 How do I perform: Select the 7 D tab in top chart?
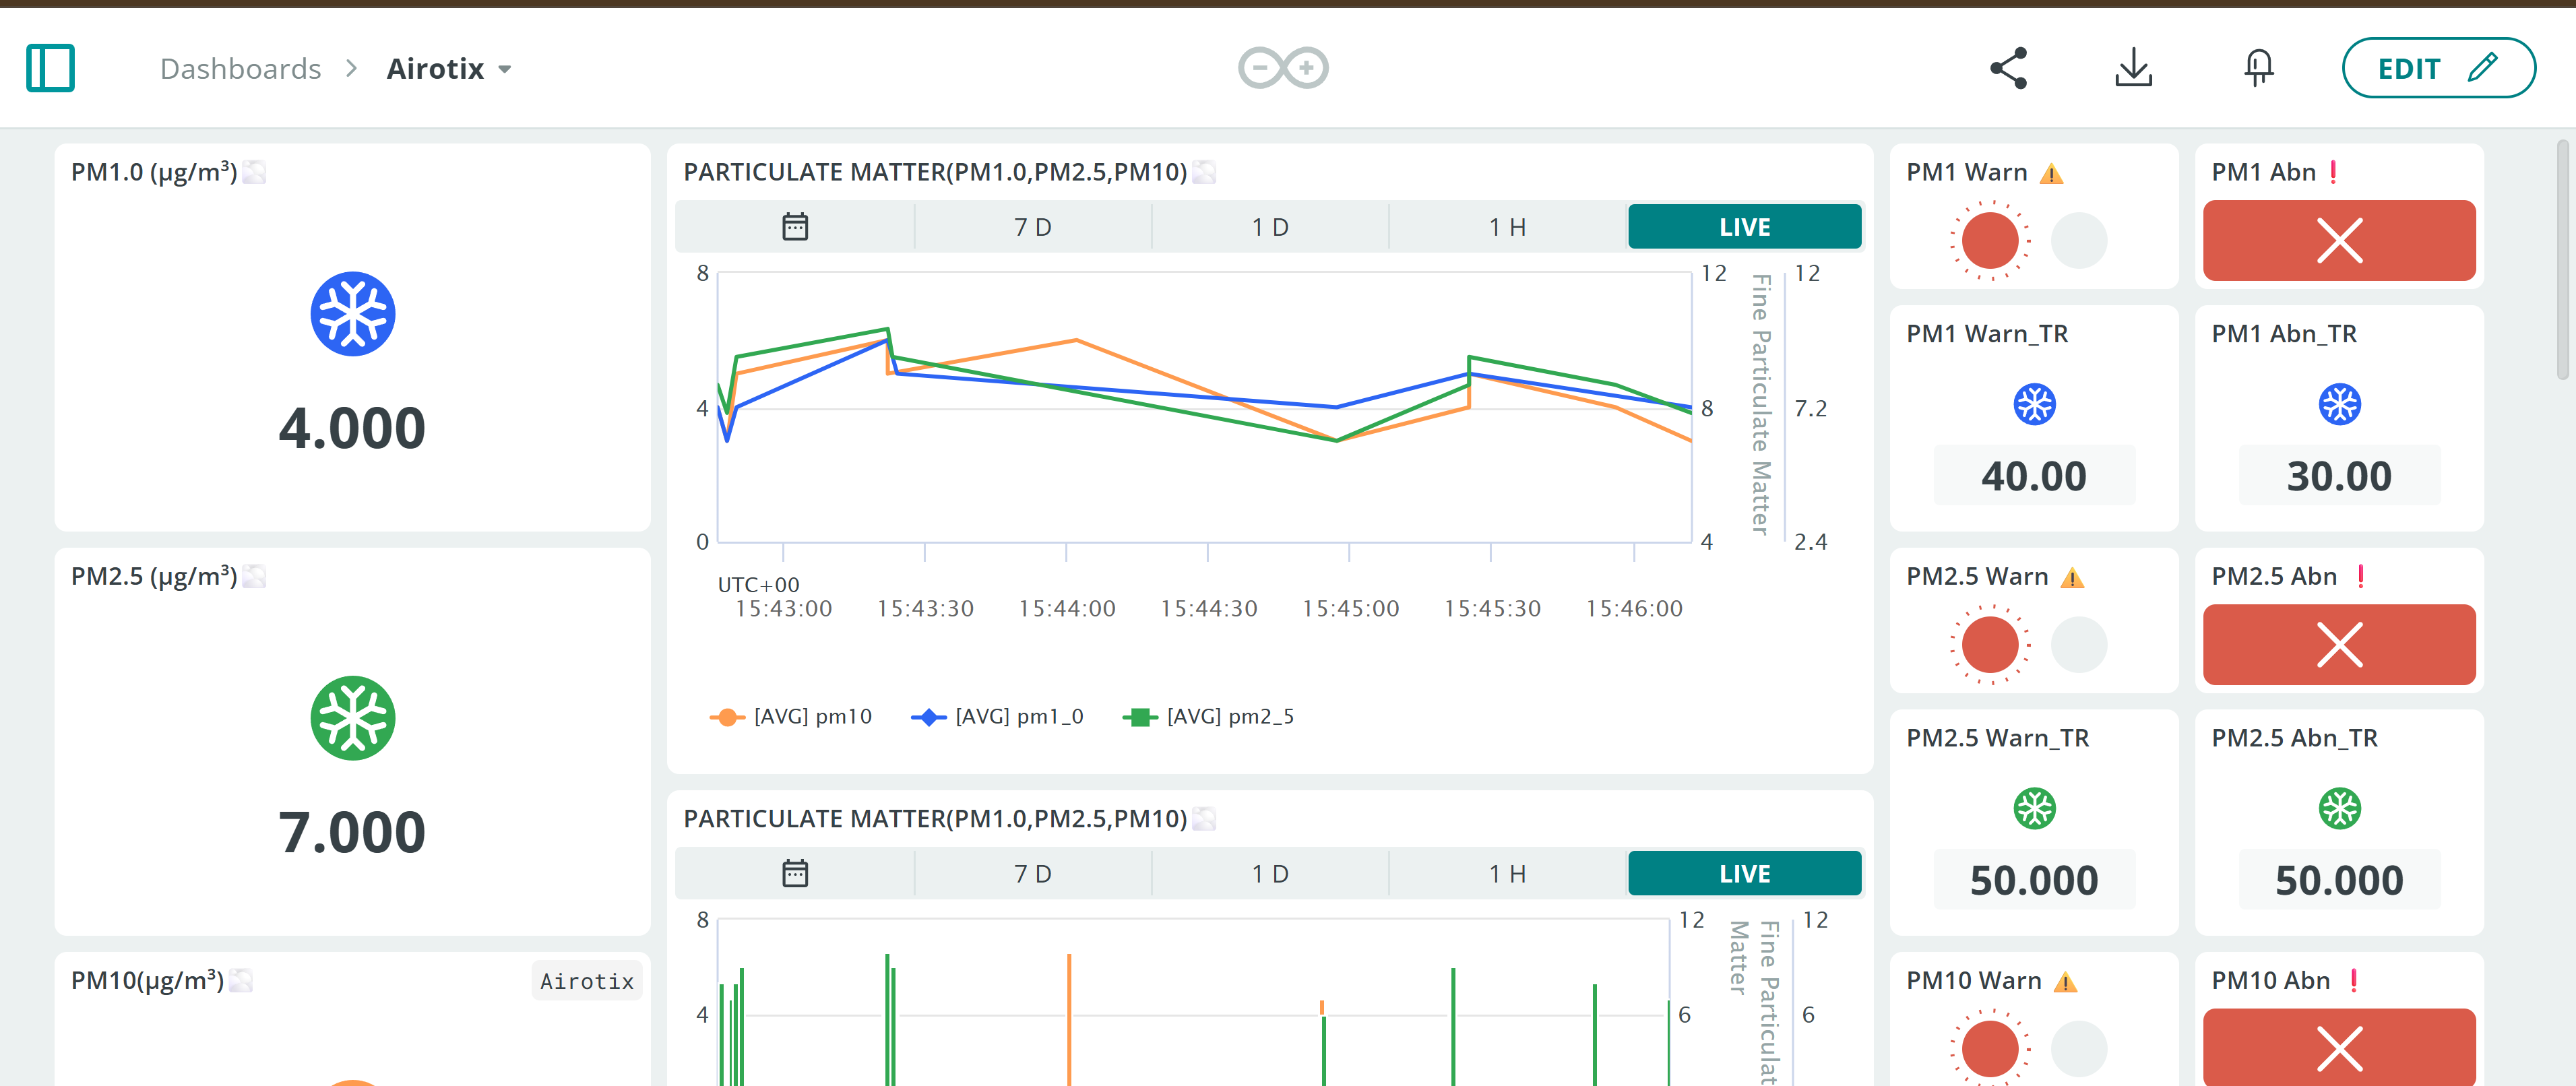tap(1032, 227)
